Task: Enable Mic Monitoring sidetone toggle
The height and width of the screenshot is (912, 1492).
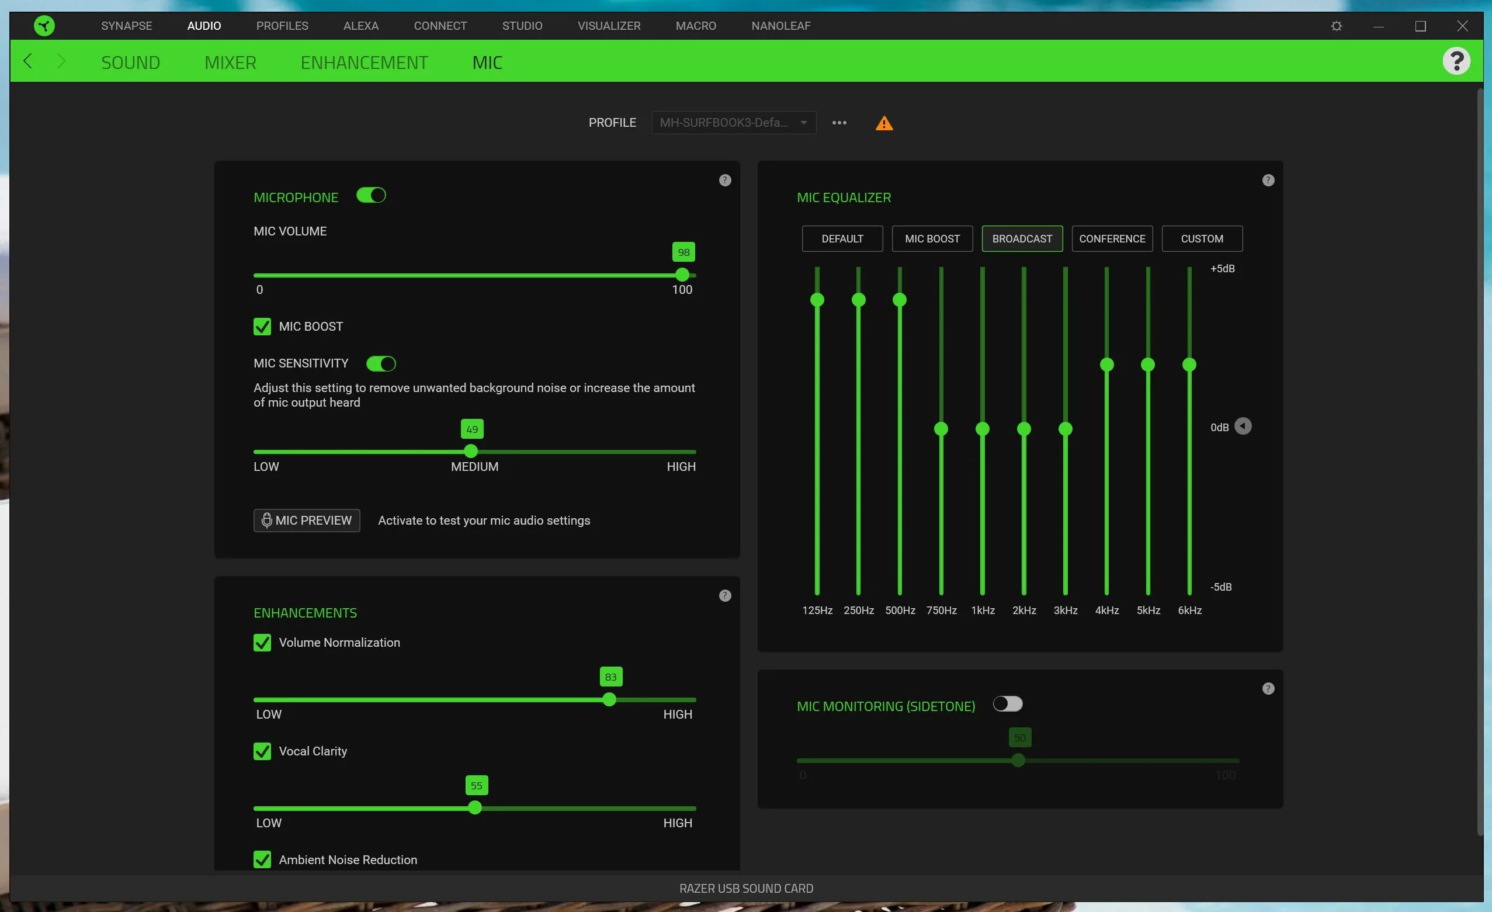Action: point(1008,703)
